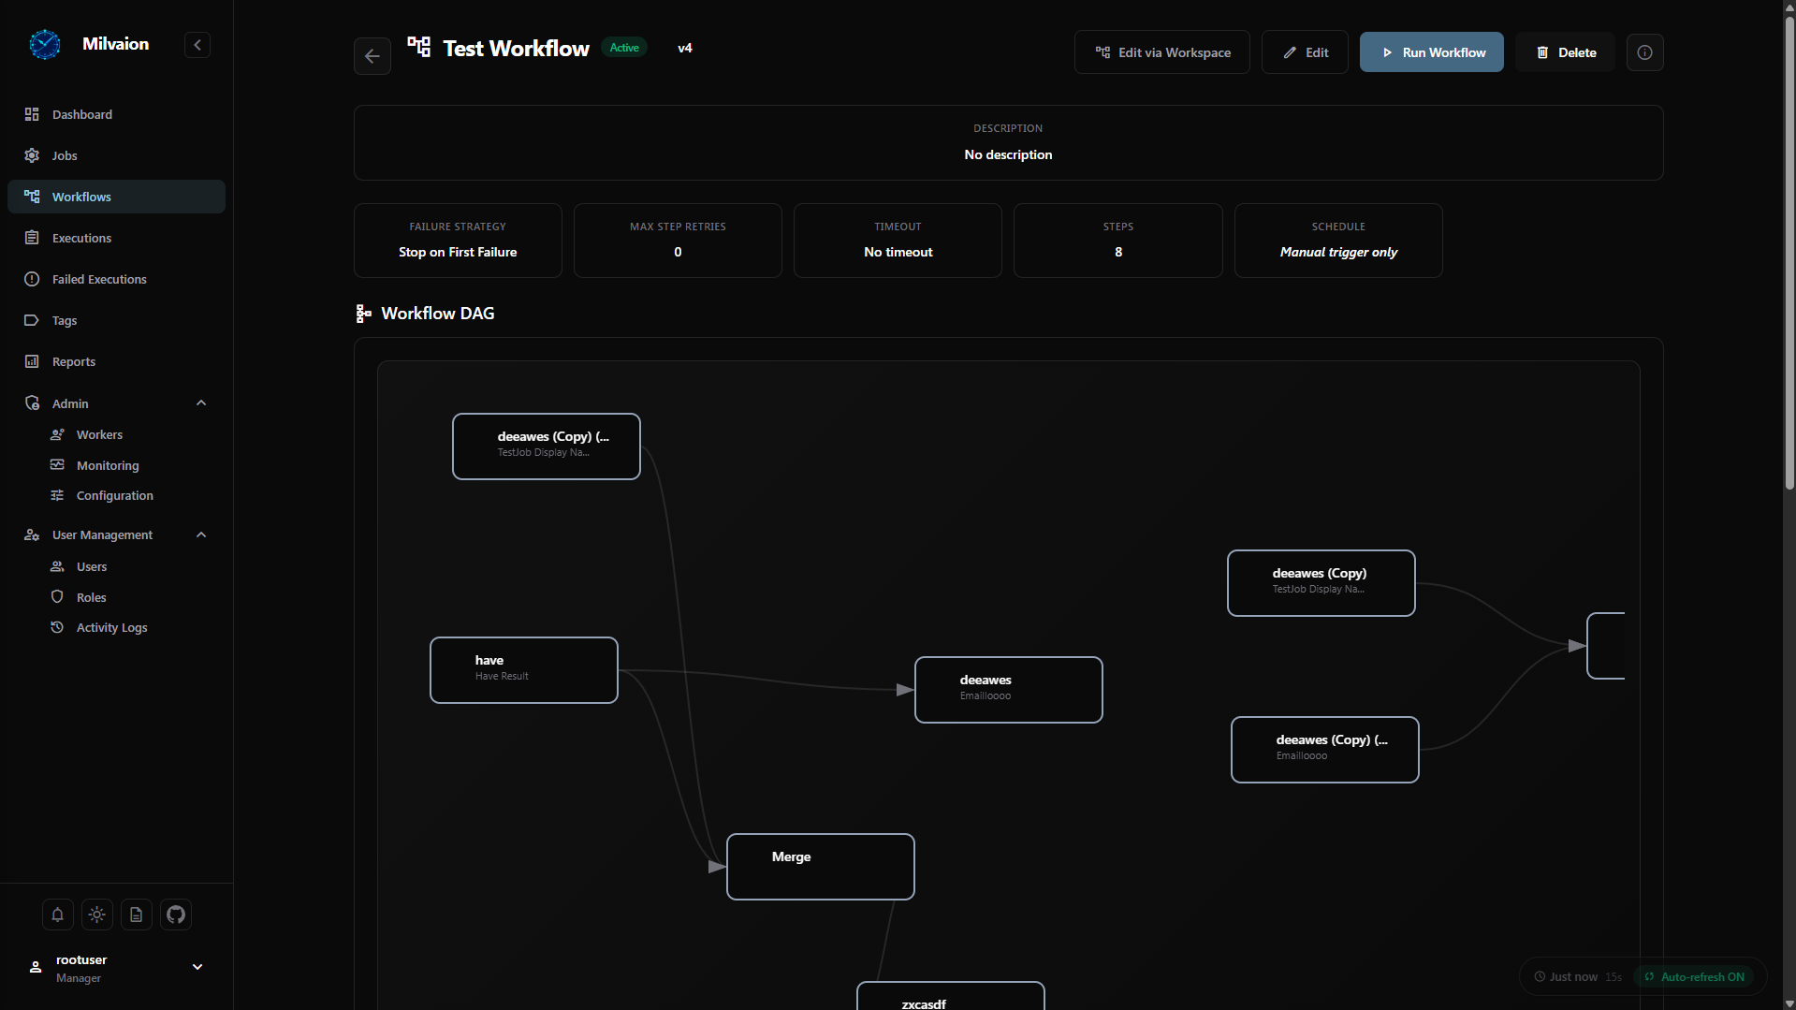Collapse the Admin section chevron
The height and width of the screenshot is (1010, 1796).
click(201, 403)
